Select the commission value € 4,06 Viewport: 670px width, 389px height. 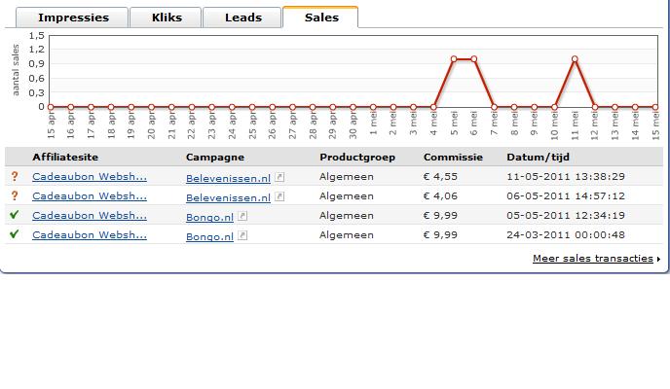click(x=440, y=196)
